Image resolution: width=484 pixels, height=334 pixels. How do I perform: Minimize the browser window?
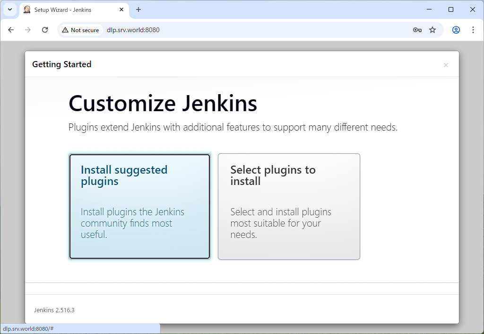(x=429, y=9)
